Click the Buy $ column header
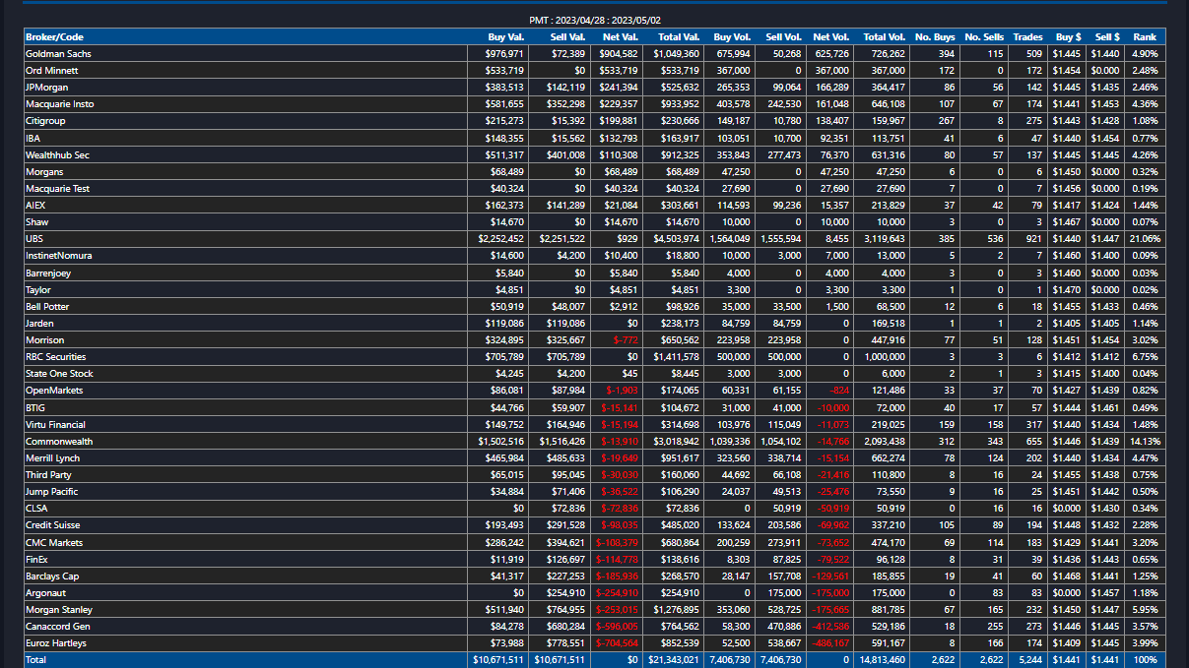Image resolution: width=1189 pixels, height=668 pixels. tap(1068, 36)
